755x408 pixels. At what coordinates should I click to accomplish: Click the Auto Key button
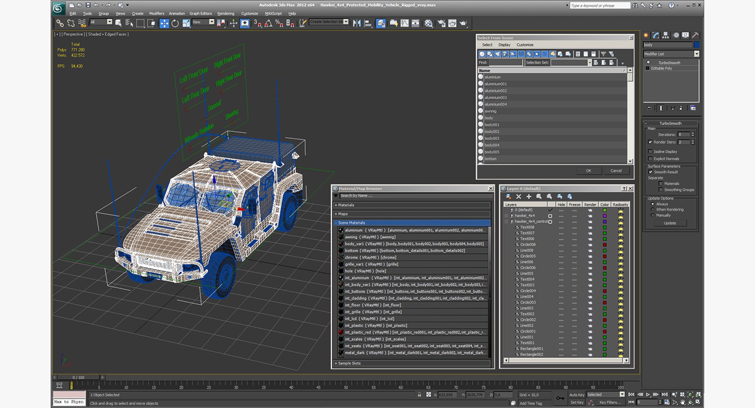coord(576,395)
